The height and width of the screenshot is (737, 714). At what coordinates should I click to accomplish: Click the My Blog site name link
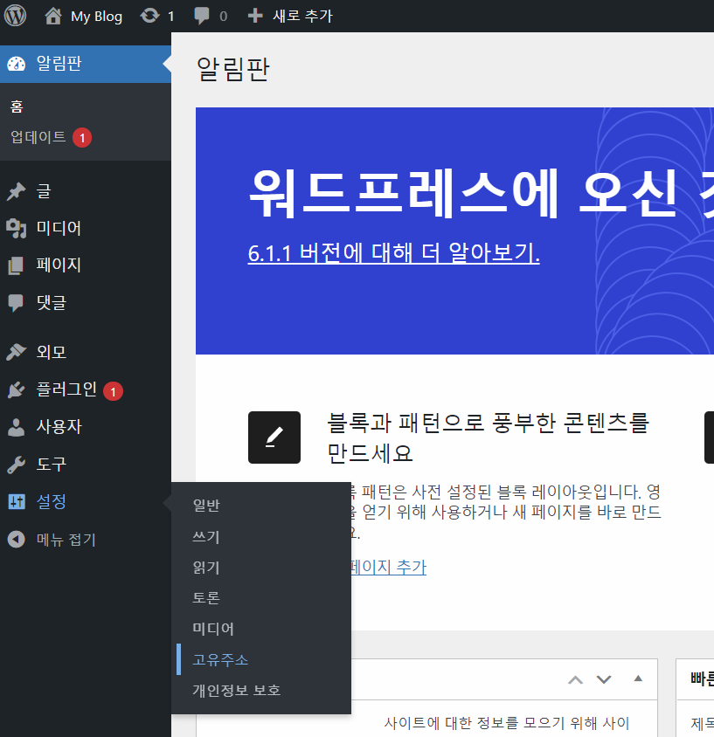tap(96, 17)
